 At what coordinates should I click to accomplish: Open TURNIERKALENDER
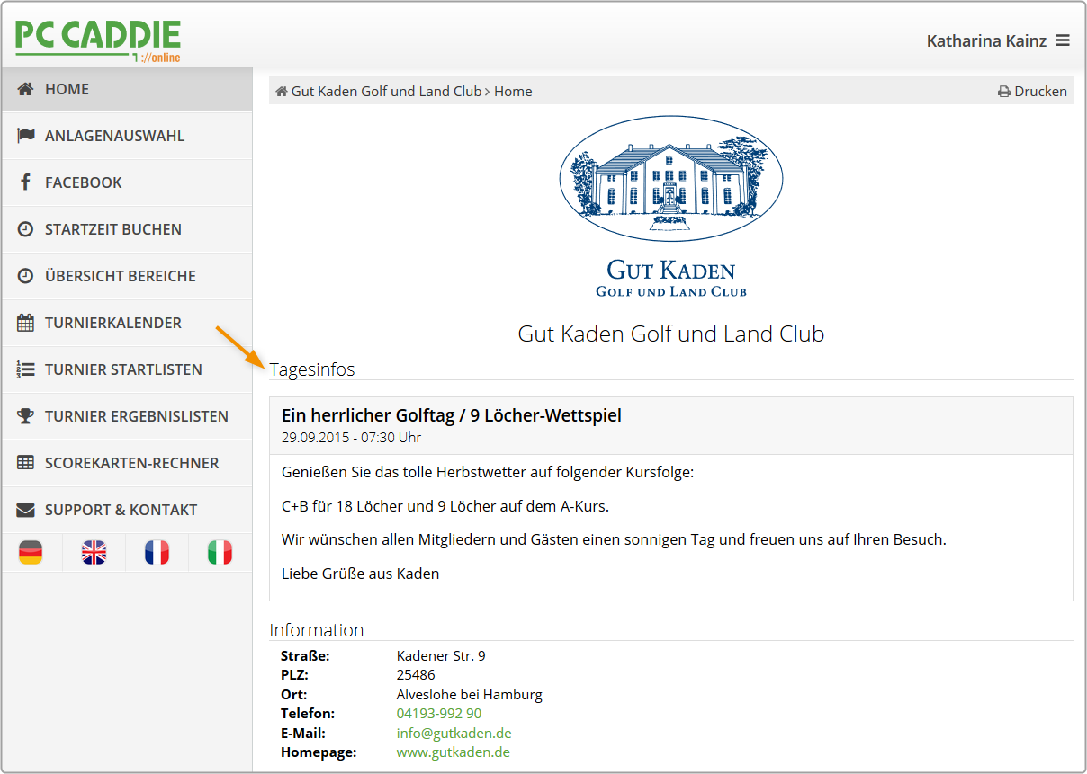pyautogui.click(x=127, y=323)
